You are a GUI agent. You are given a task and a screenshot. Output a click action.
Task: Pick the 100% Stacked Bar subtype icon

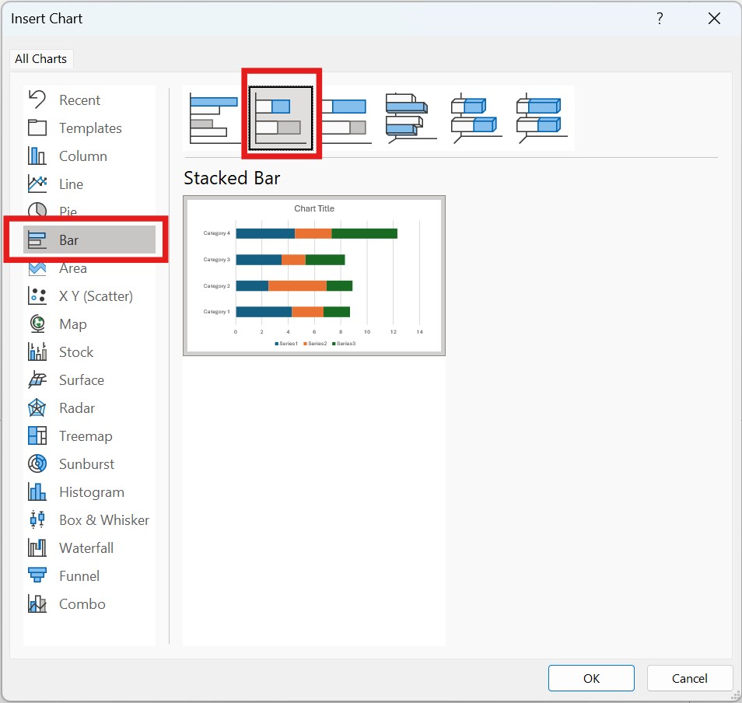click(x=345, y=118)
